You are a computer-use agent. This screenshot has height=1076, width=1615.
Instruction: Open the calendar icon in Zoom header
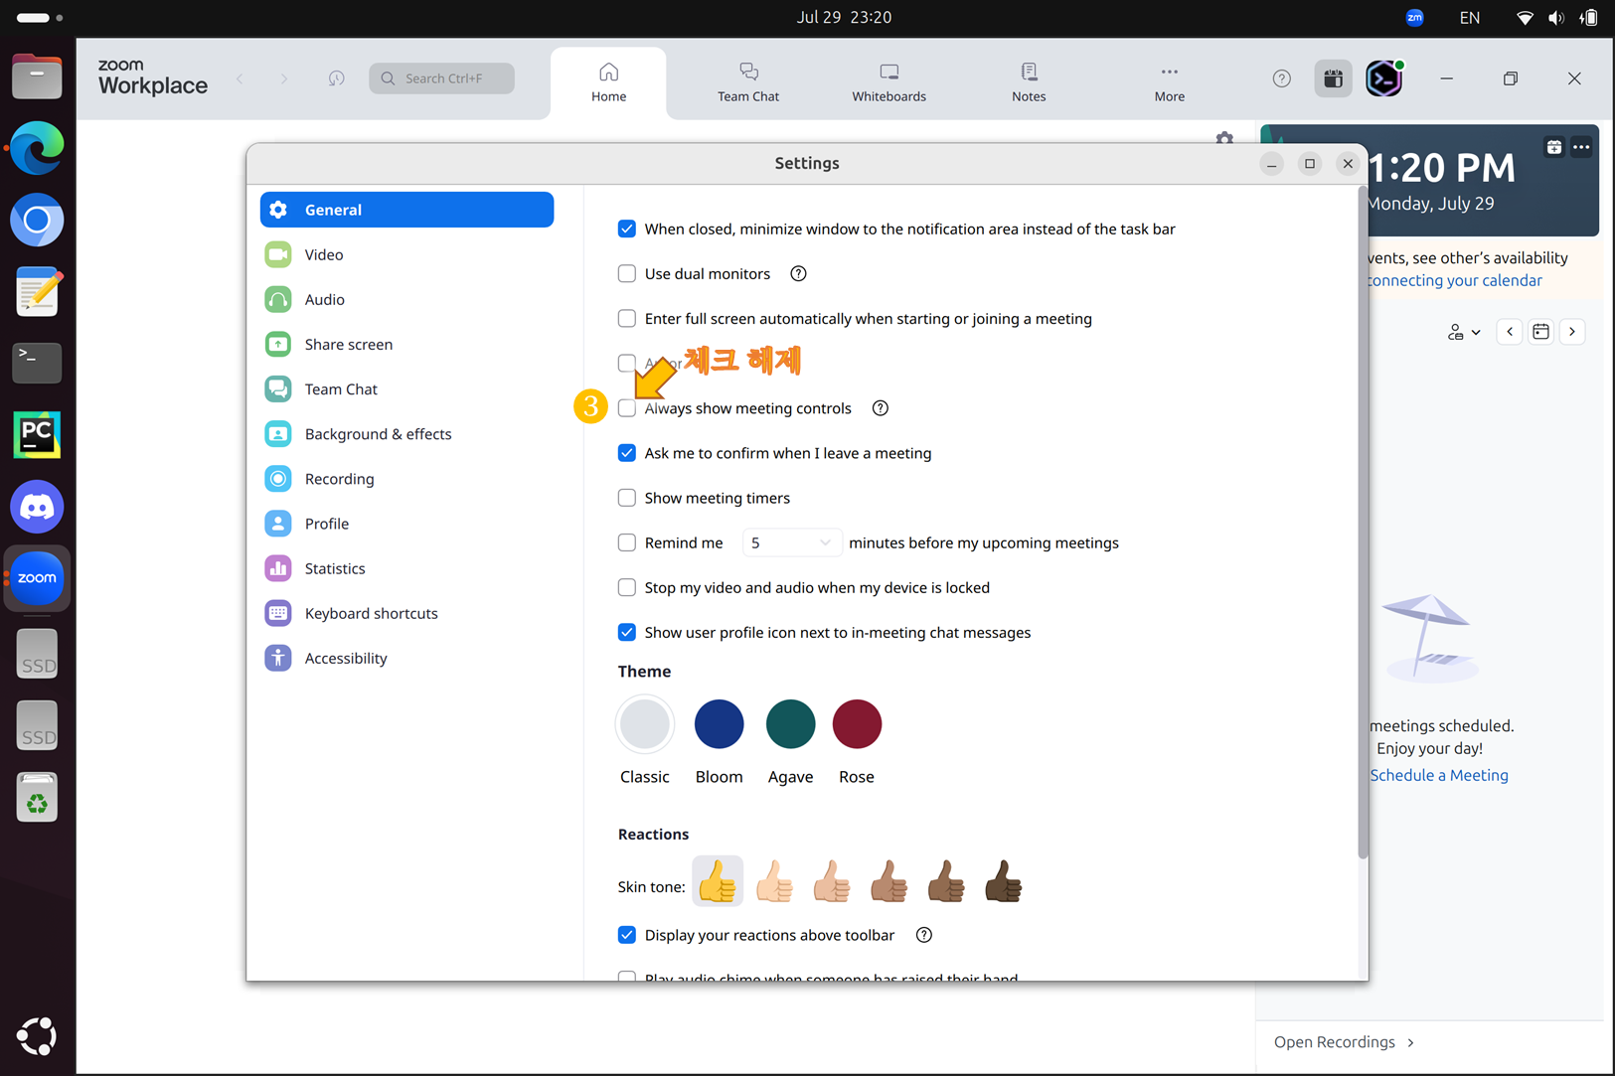pyautogui.click(x=1333, y=78)
